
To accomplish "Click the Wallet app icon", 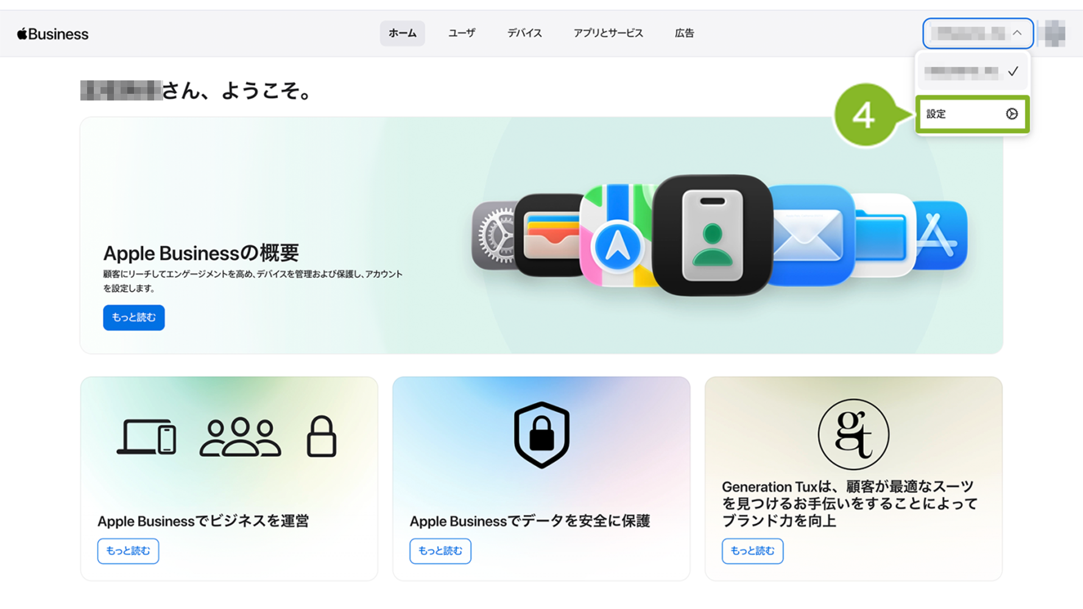I will click(549, 236).
